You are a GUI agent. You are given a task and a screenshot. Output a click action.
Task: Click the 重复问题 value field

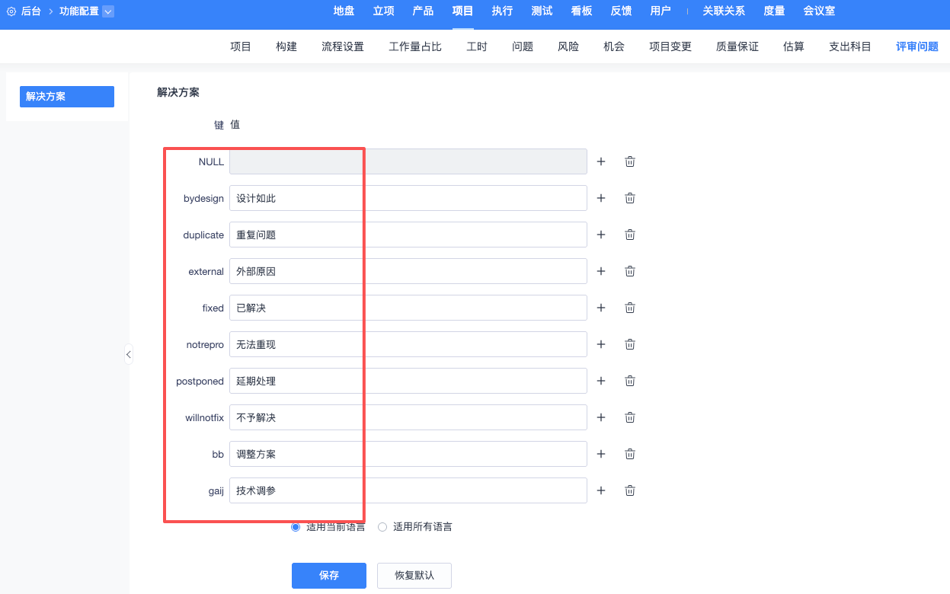(x=408, y=235)
